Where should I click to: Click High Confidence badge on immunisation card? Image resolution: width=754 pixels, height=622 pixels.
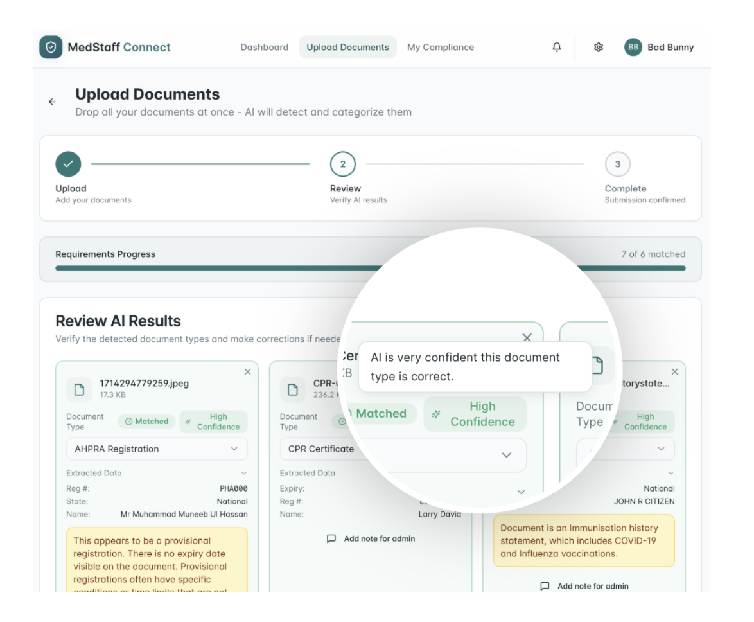tap(641, 422)
